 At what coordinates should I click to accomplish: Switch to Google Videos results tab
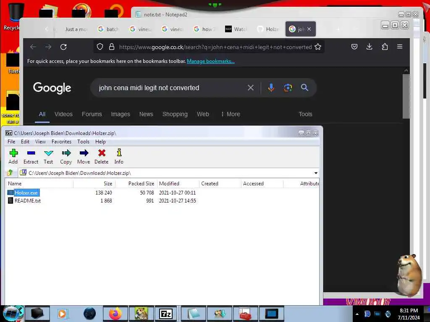(64, 114)
